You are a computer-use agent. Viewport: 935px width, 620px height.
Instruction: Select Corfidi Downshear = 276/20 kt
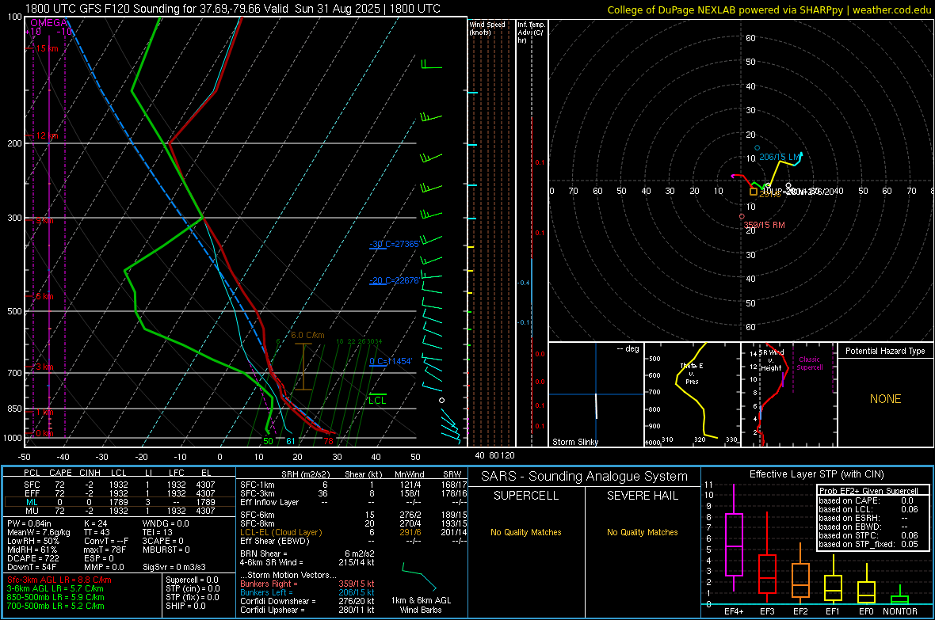pyautogui.click(x=307, y=601)
